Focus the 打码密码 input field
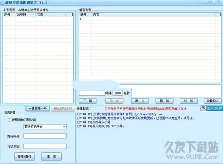This screenshot has width=223, height=164. pos(45,146)
